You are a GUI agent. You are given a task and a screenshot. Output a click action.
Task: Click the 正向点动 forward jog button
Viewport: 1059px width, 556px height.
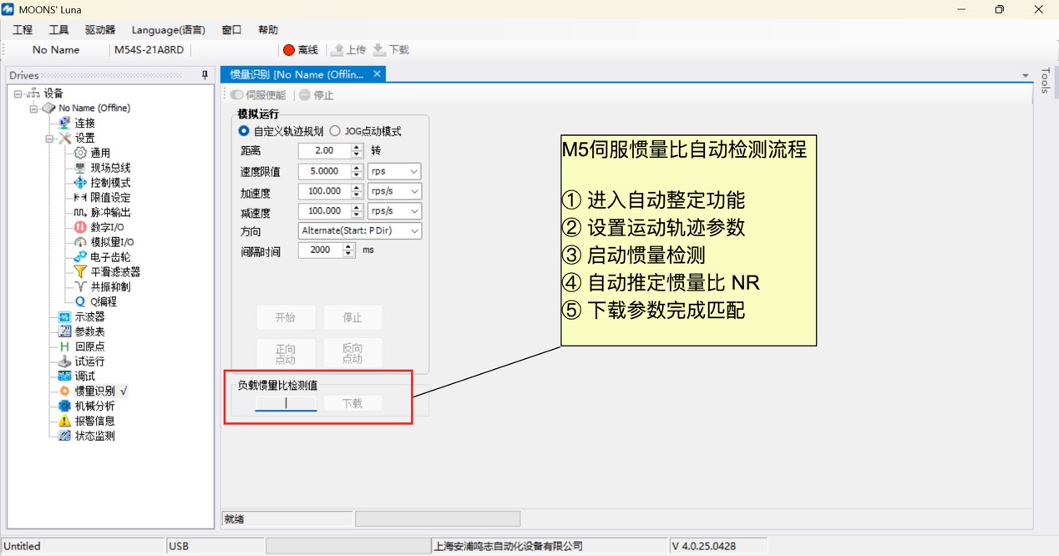(286, 353)
